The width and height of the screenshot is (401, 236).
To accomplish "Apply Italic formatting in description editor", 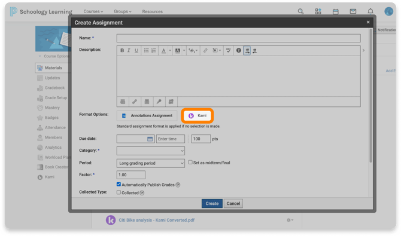I will point(129,51).
